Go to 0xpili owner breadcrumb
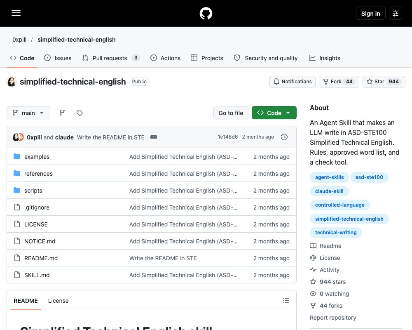 tap(19, 40)
